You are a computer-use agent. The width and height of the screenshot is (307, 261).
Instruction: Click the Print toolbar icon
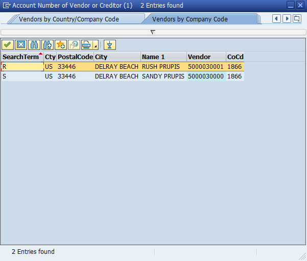86,45
